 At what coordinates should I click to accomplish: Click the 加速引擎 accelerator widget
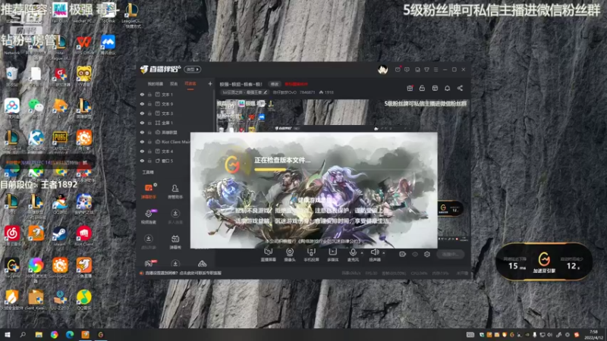coord(543,261)
